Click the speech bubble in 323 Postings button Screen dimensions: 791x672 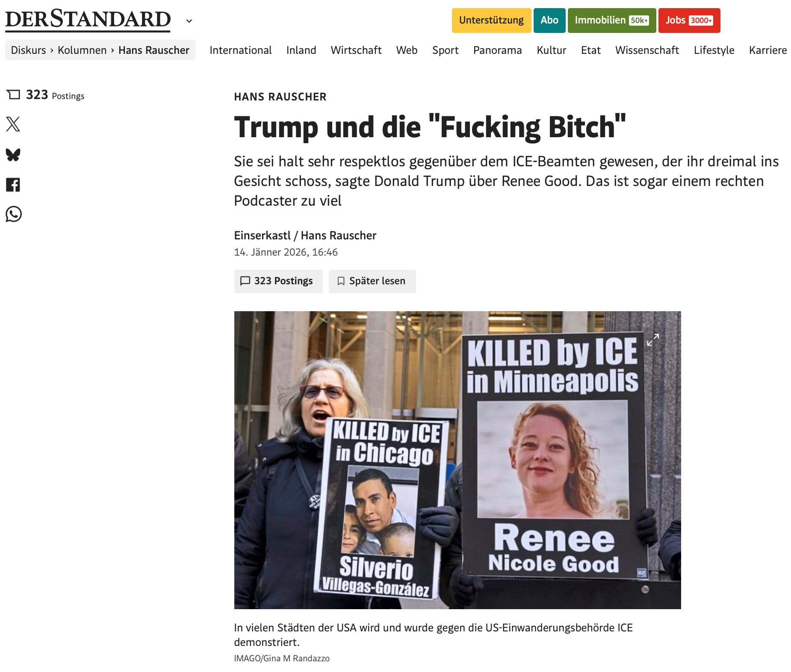click(x=245, y=281)
